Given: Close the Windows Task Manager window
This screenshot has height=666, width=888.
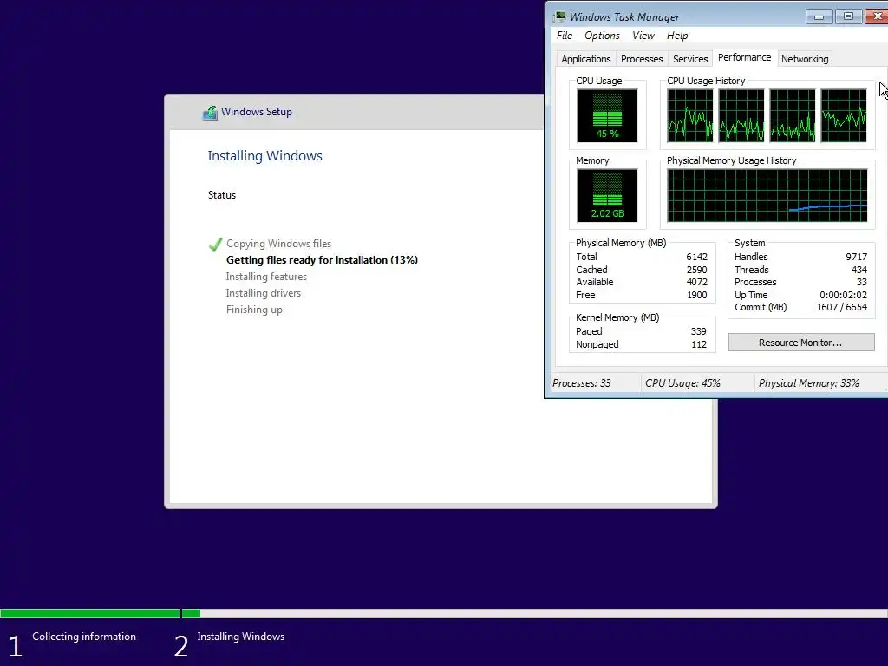Looking at the screenshot, I should (877, 16).
